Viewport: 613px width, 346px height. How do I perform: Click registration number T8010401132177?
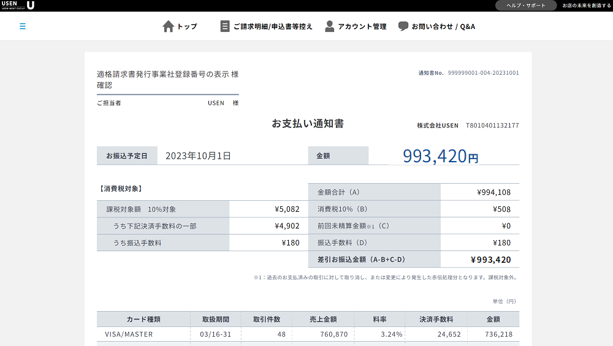tap(492, 126)
